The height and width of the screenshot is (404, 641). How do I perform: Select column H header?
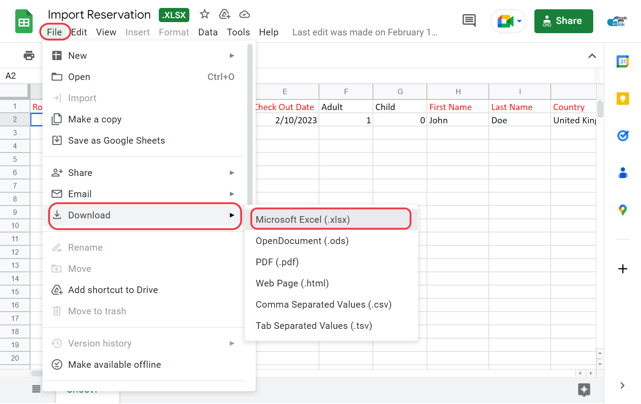click(458, 91)
